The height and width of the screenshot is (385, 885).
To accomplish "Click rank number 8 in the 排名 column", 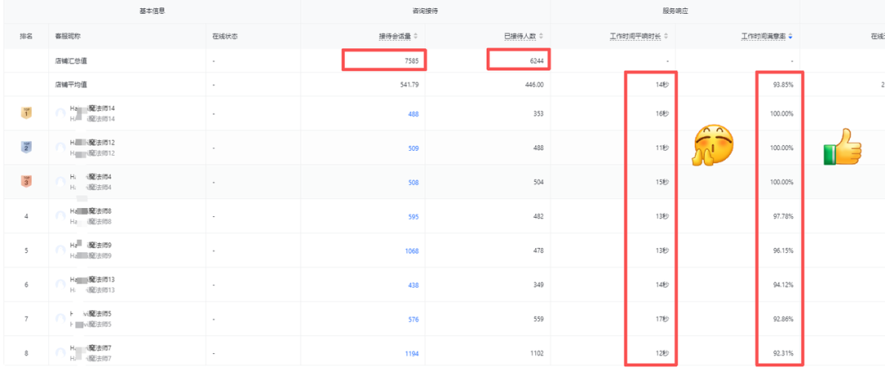I will pyautogui.click(x=26, y=354).
